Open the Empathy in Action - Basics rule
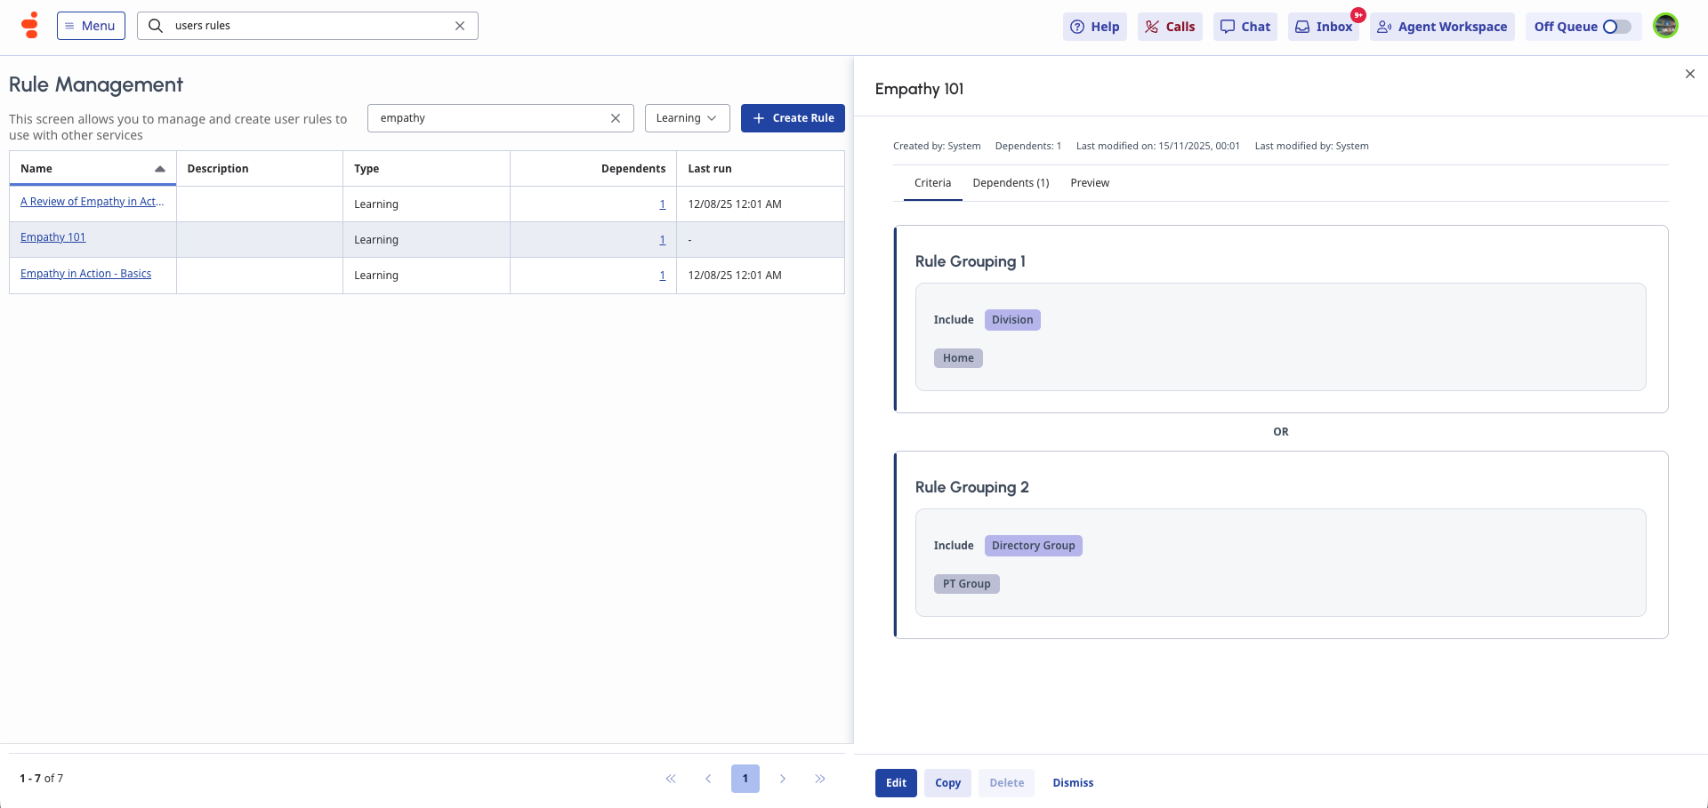Image resolution: width=1708 pixels, height=808 pixels. click(85, 274)
